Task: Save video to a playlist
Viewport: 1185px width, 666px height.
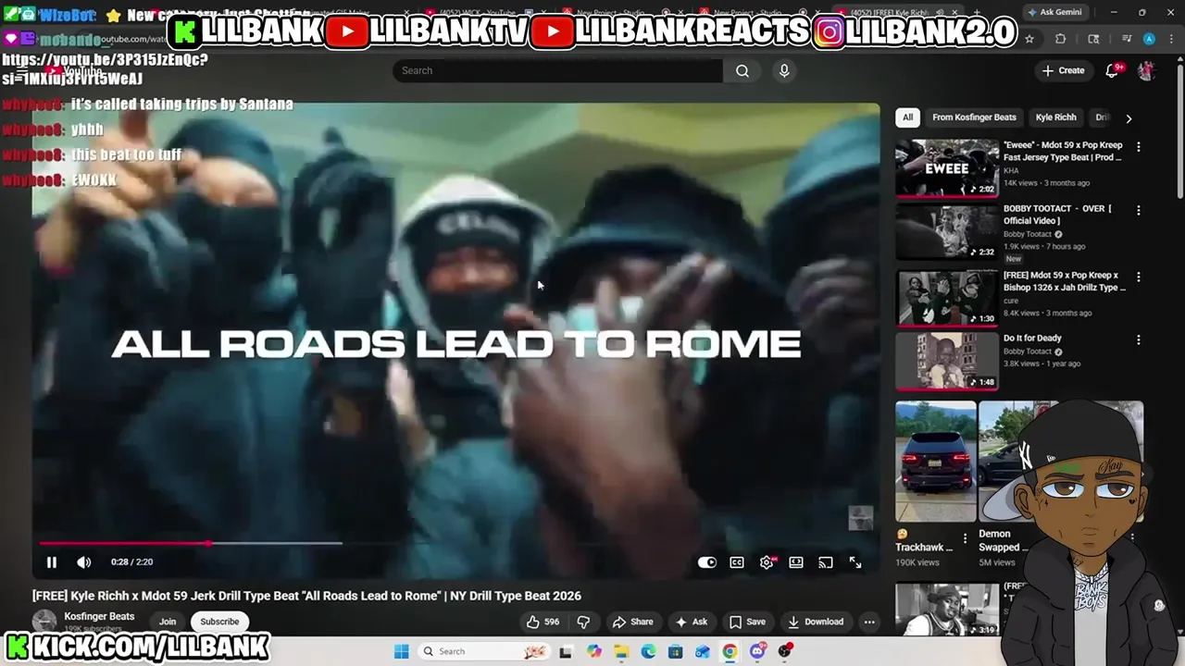Action: coord(747,622)
